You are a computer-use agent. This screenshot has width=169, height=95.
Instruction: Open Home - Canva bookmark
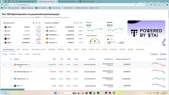[x=94, y=8]
